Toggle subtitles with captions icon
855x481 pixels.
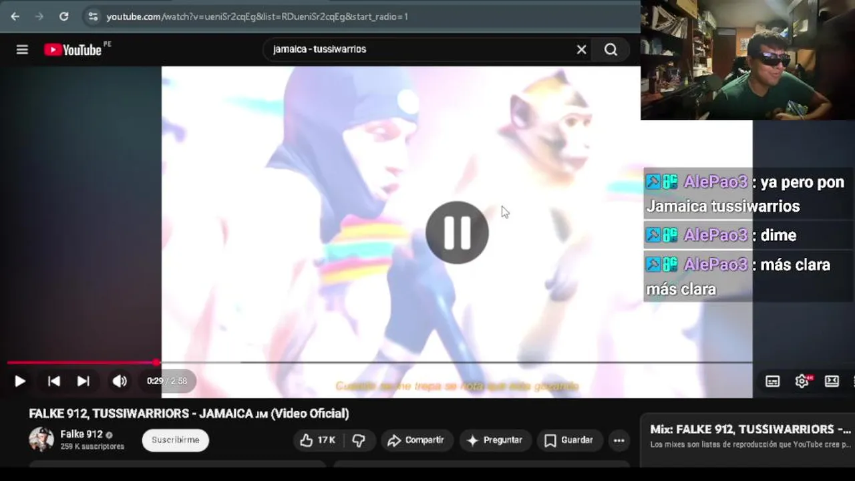(x=772, y=381)
